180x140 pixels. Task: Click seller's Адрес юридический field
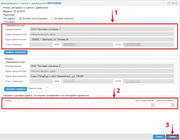pos(102,71)
